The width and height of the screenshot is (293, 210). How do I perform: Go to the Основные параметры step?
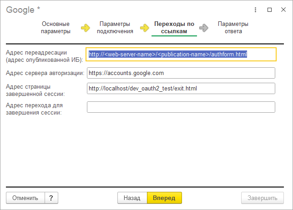tap(56, 28)
